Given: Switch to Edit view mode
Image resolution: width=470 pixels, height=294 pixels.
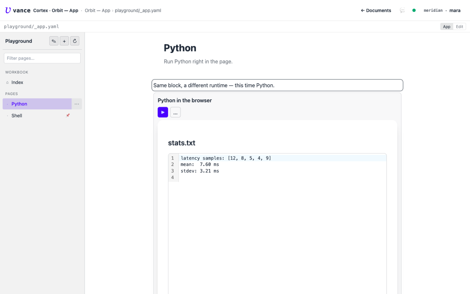Looking at the screenshot, I should pyautogui.click(x=459, y=26).
